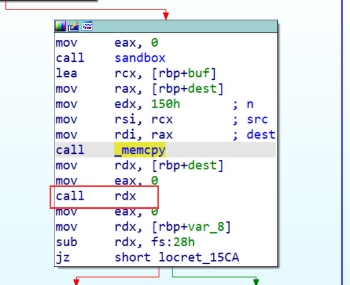Click the pencil edit icon in node header
This screenshot has height=285, width=350.
(x=74, y=26)
